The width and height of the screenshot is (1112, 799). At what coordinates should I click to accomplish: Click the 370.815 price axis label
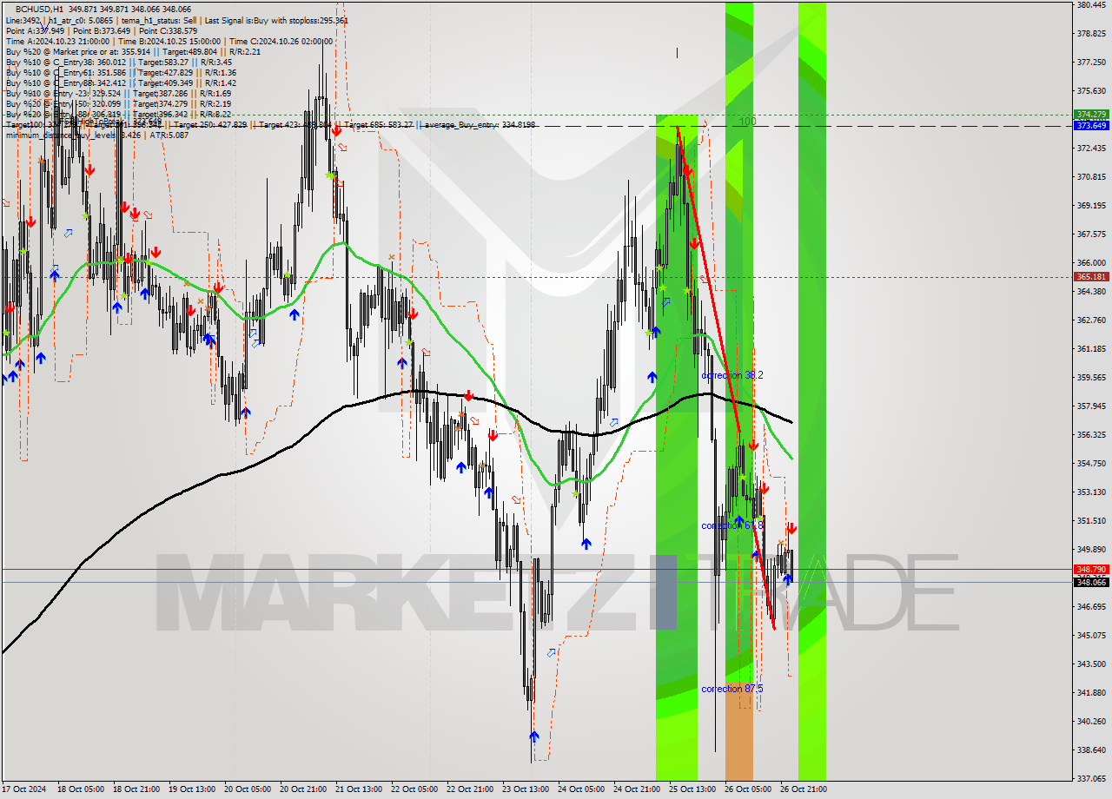1091,177
